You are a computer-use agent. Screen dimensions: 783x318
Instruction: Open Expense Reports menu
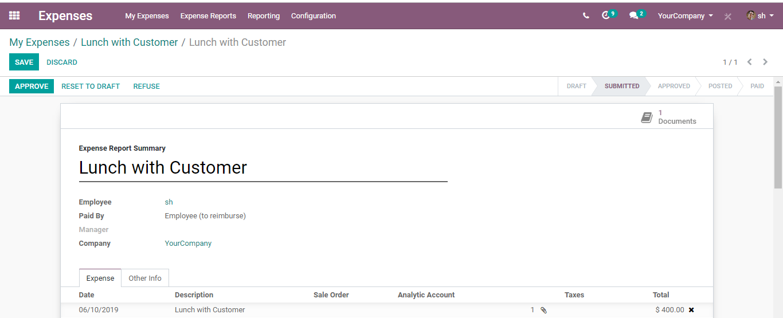coord(208,16)
